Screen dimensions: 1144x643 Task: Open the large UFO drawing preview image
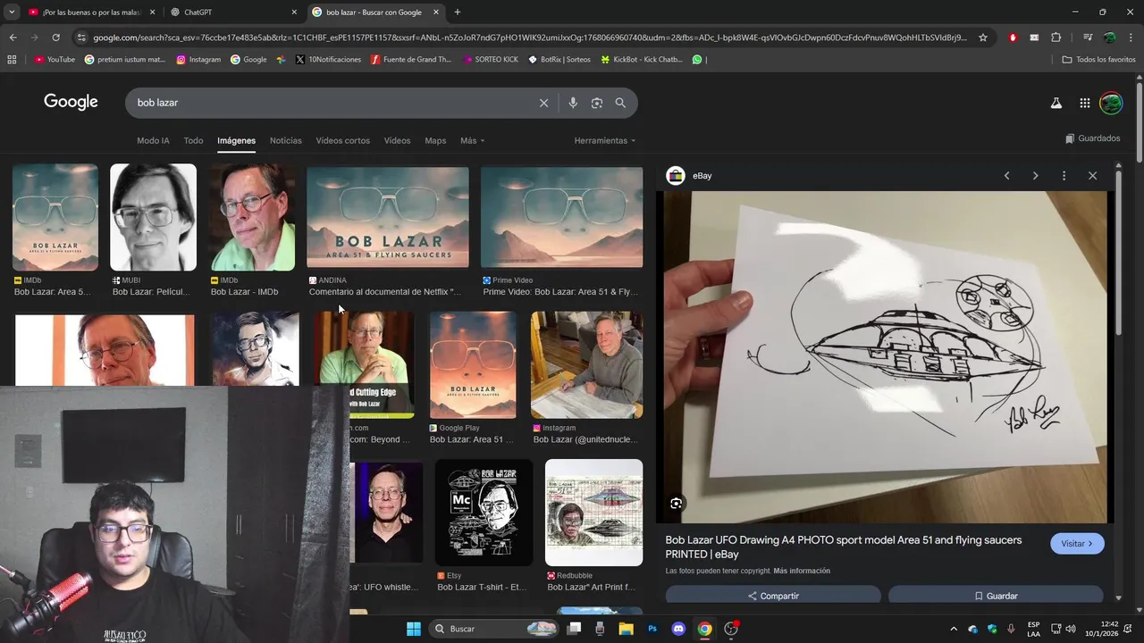click(886, 357)
